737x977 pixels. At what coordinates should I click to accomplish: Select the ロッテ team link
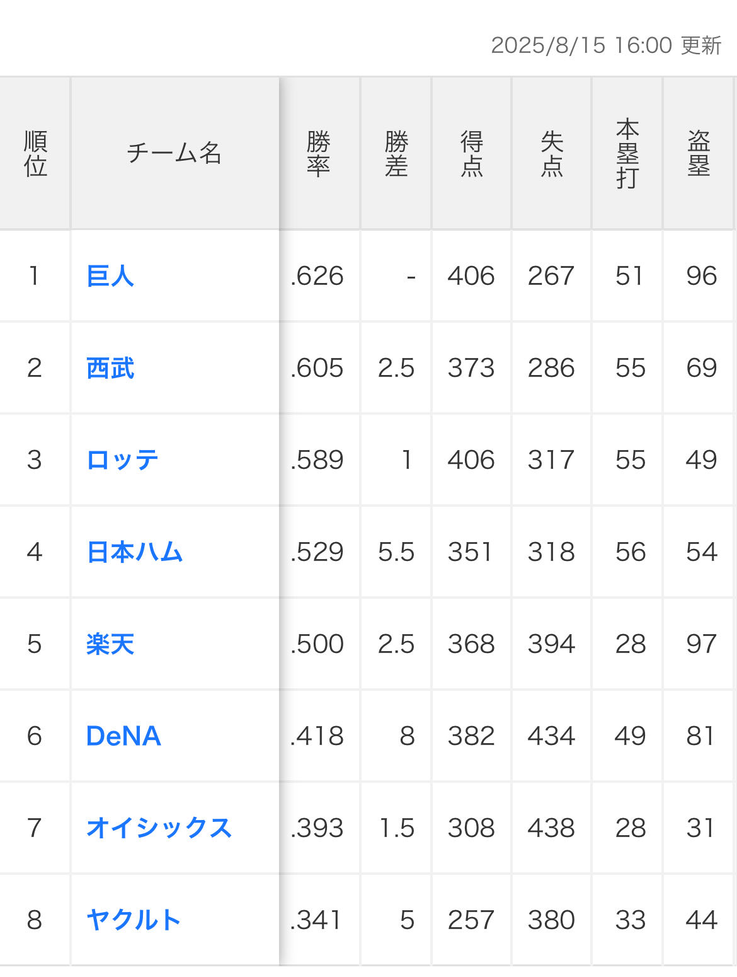(x=122, y=460)
